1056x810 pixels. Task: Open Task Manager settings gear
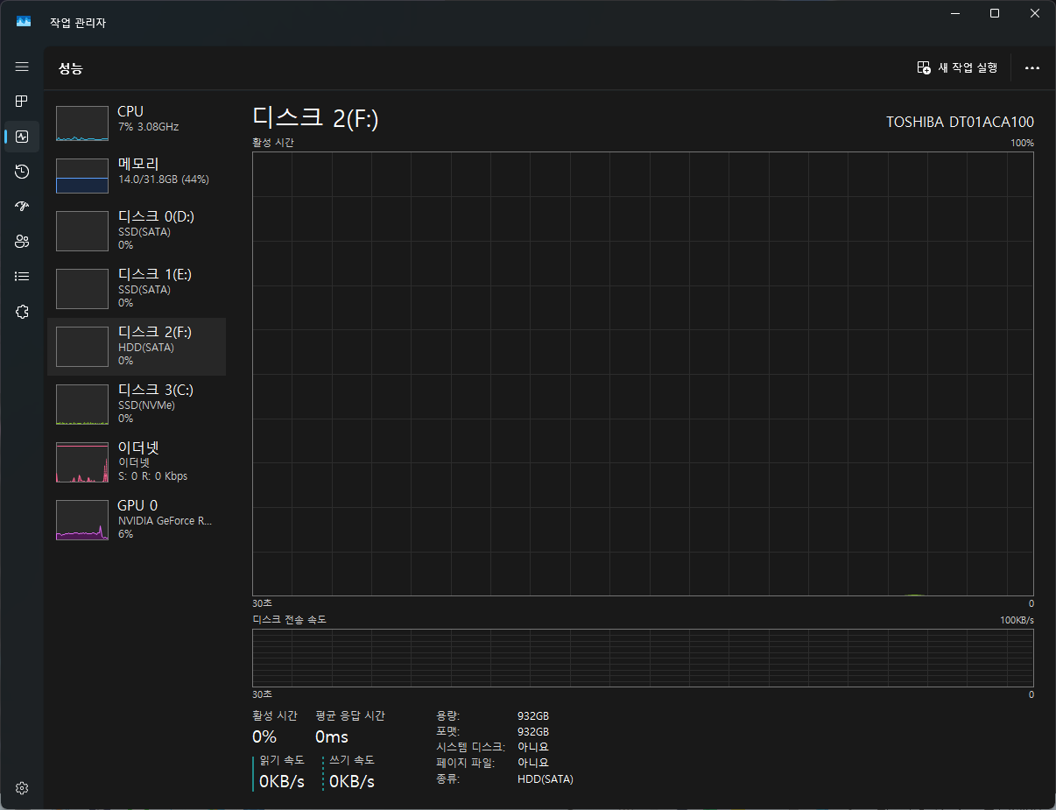pyautogui.click(x=22, y=788)
